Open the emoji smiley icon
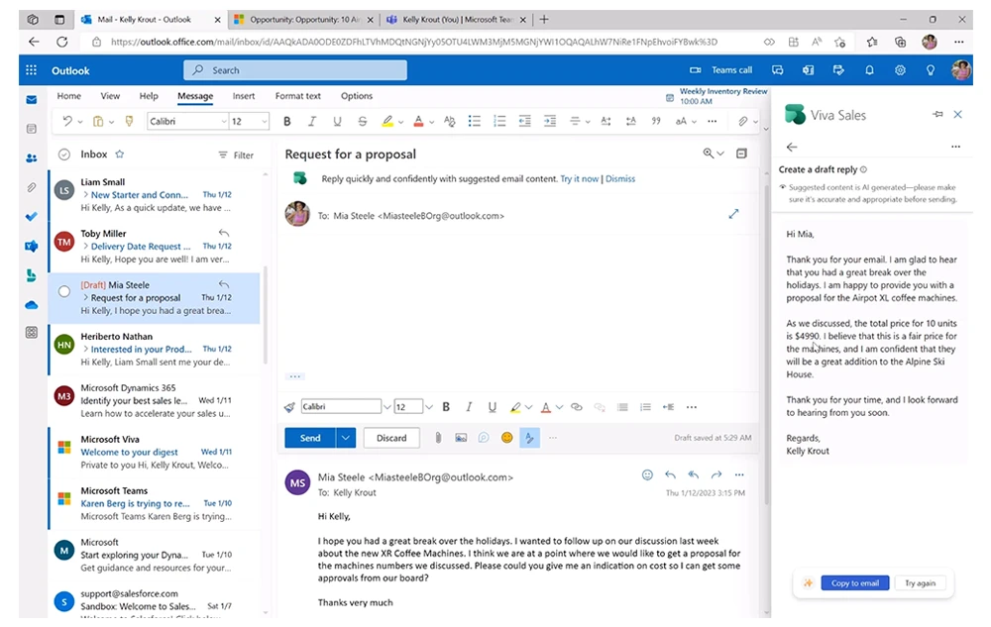 [506, 438]
